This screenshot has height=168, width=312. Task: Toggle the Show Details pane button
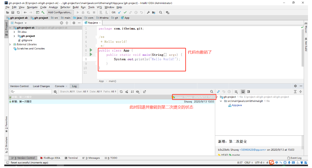coord(243,92)
